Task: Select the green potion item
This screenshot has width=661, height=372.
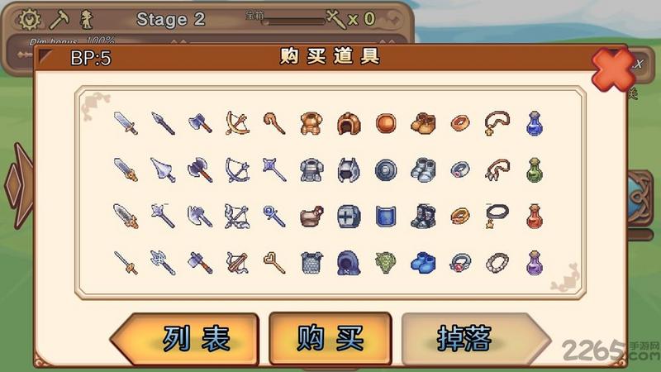Action: (x=535, y=170)
